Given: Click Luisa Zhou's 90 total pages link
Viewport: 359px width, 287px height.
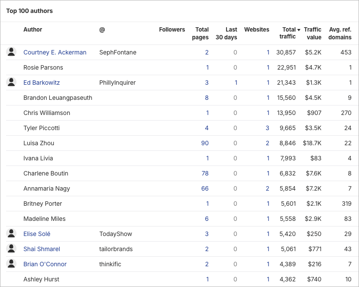Looking at the screenshot, I should point(204,143).
